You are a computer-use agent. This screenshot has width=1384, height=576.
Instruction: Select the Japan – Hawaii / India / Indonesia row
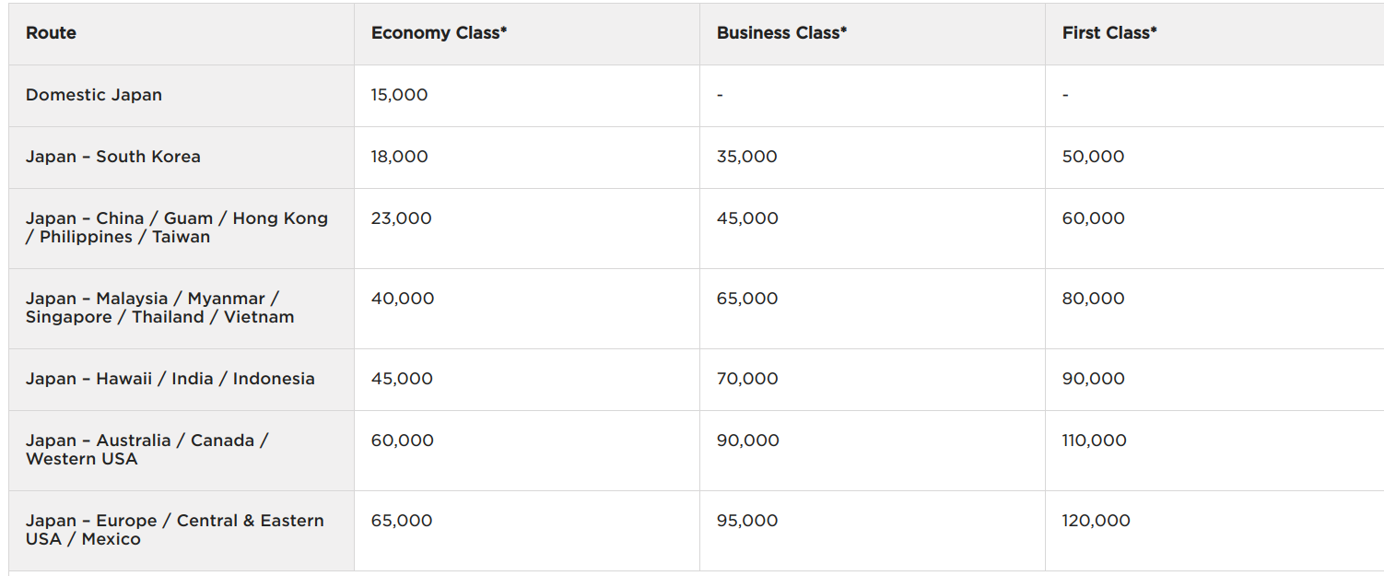click(x=170, y=379)
